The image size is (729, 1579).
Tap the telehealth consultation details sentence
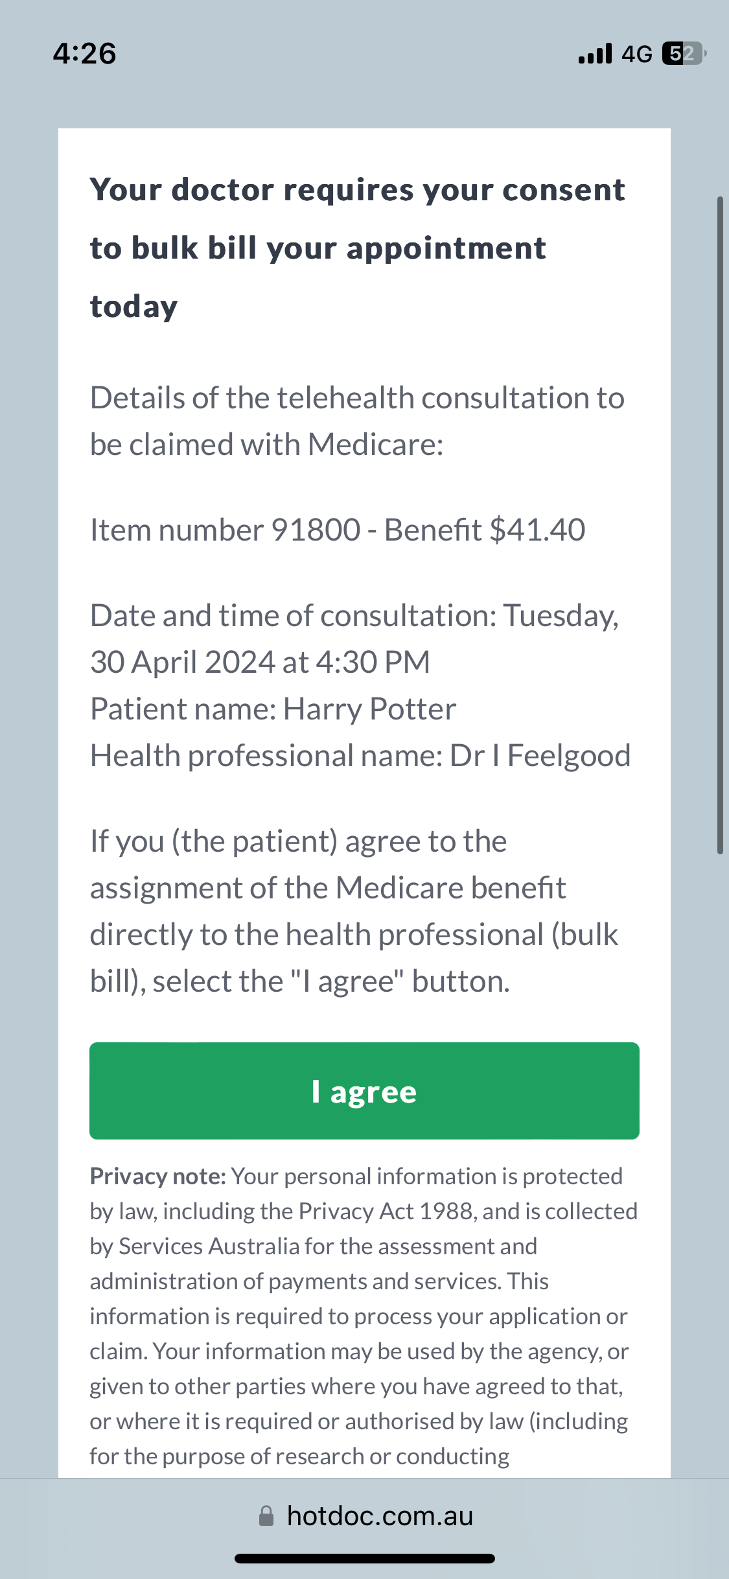(357, 421)
